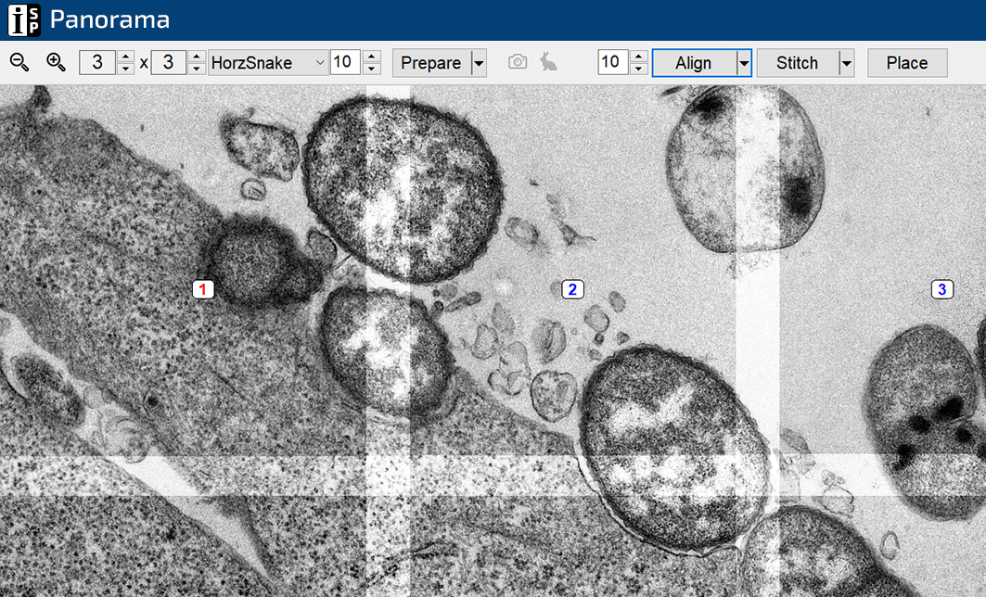Click the rabbit fast-mode icon

(549, 62)
